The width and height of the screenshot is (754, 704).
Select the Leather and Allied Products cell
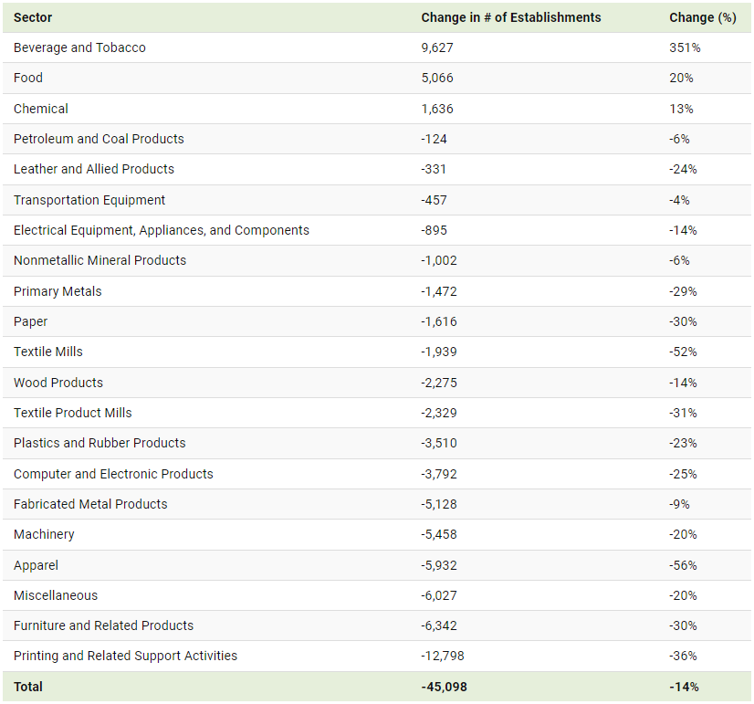pyautogui.click(x=94, y=169)
